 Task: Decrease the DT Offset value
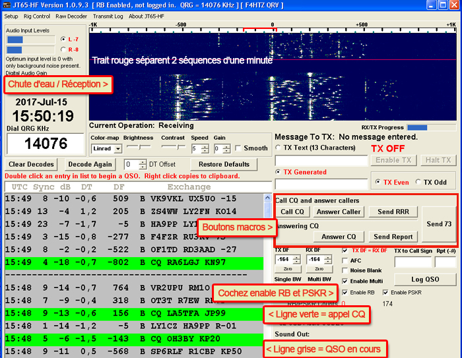[x=143, y=166]
